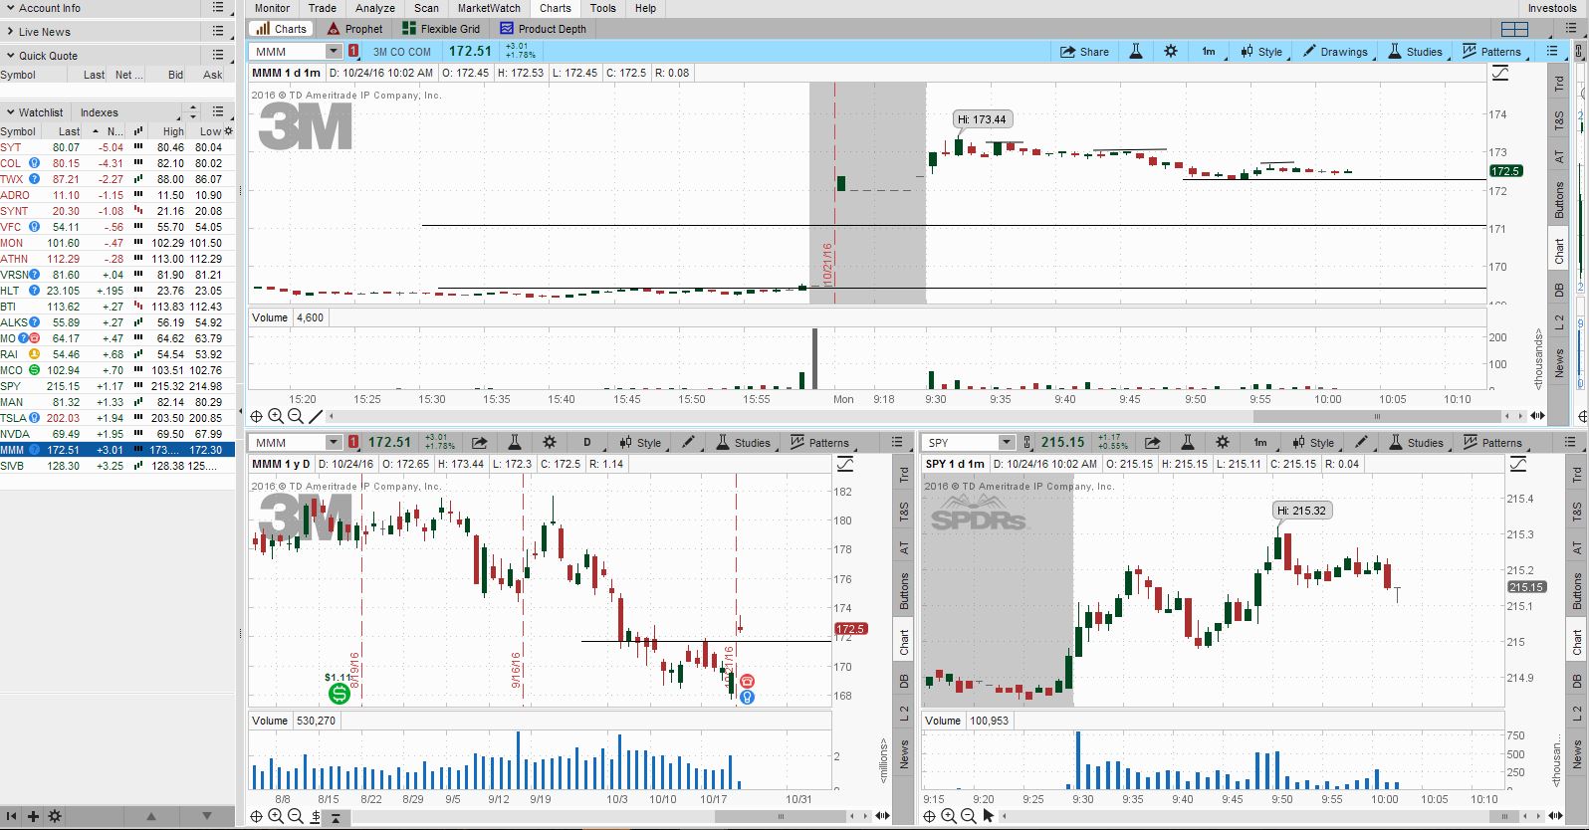Open the MMM symbol dropdown on the top chart

coord(334,52)
